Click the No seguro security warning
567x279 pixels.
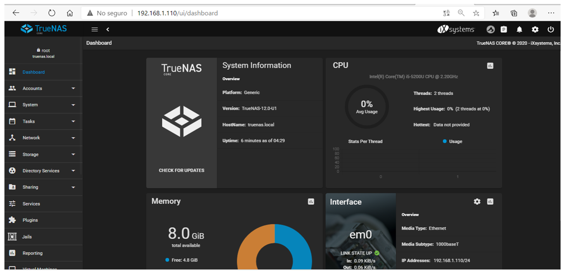[x=107, y=13]
